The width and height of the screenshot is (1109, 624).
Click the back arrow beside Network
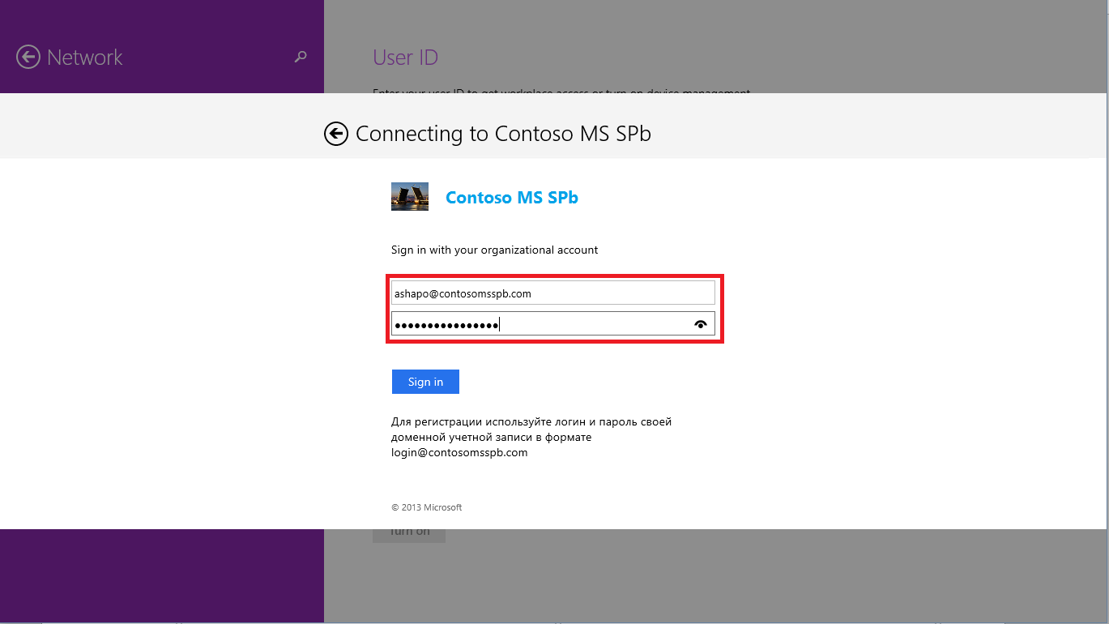point(28,57)
